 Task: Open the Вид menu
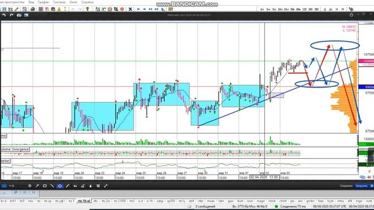(31, 2)
